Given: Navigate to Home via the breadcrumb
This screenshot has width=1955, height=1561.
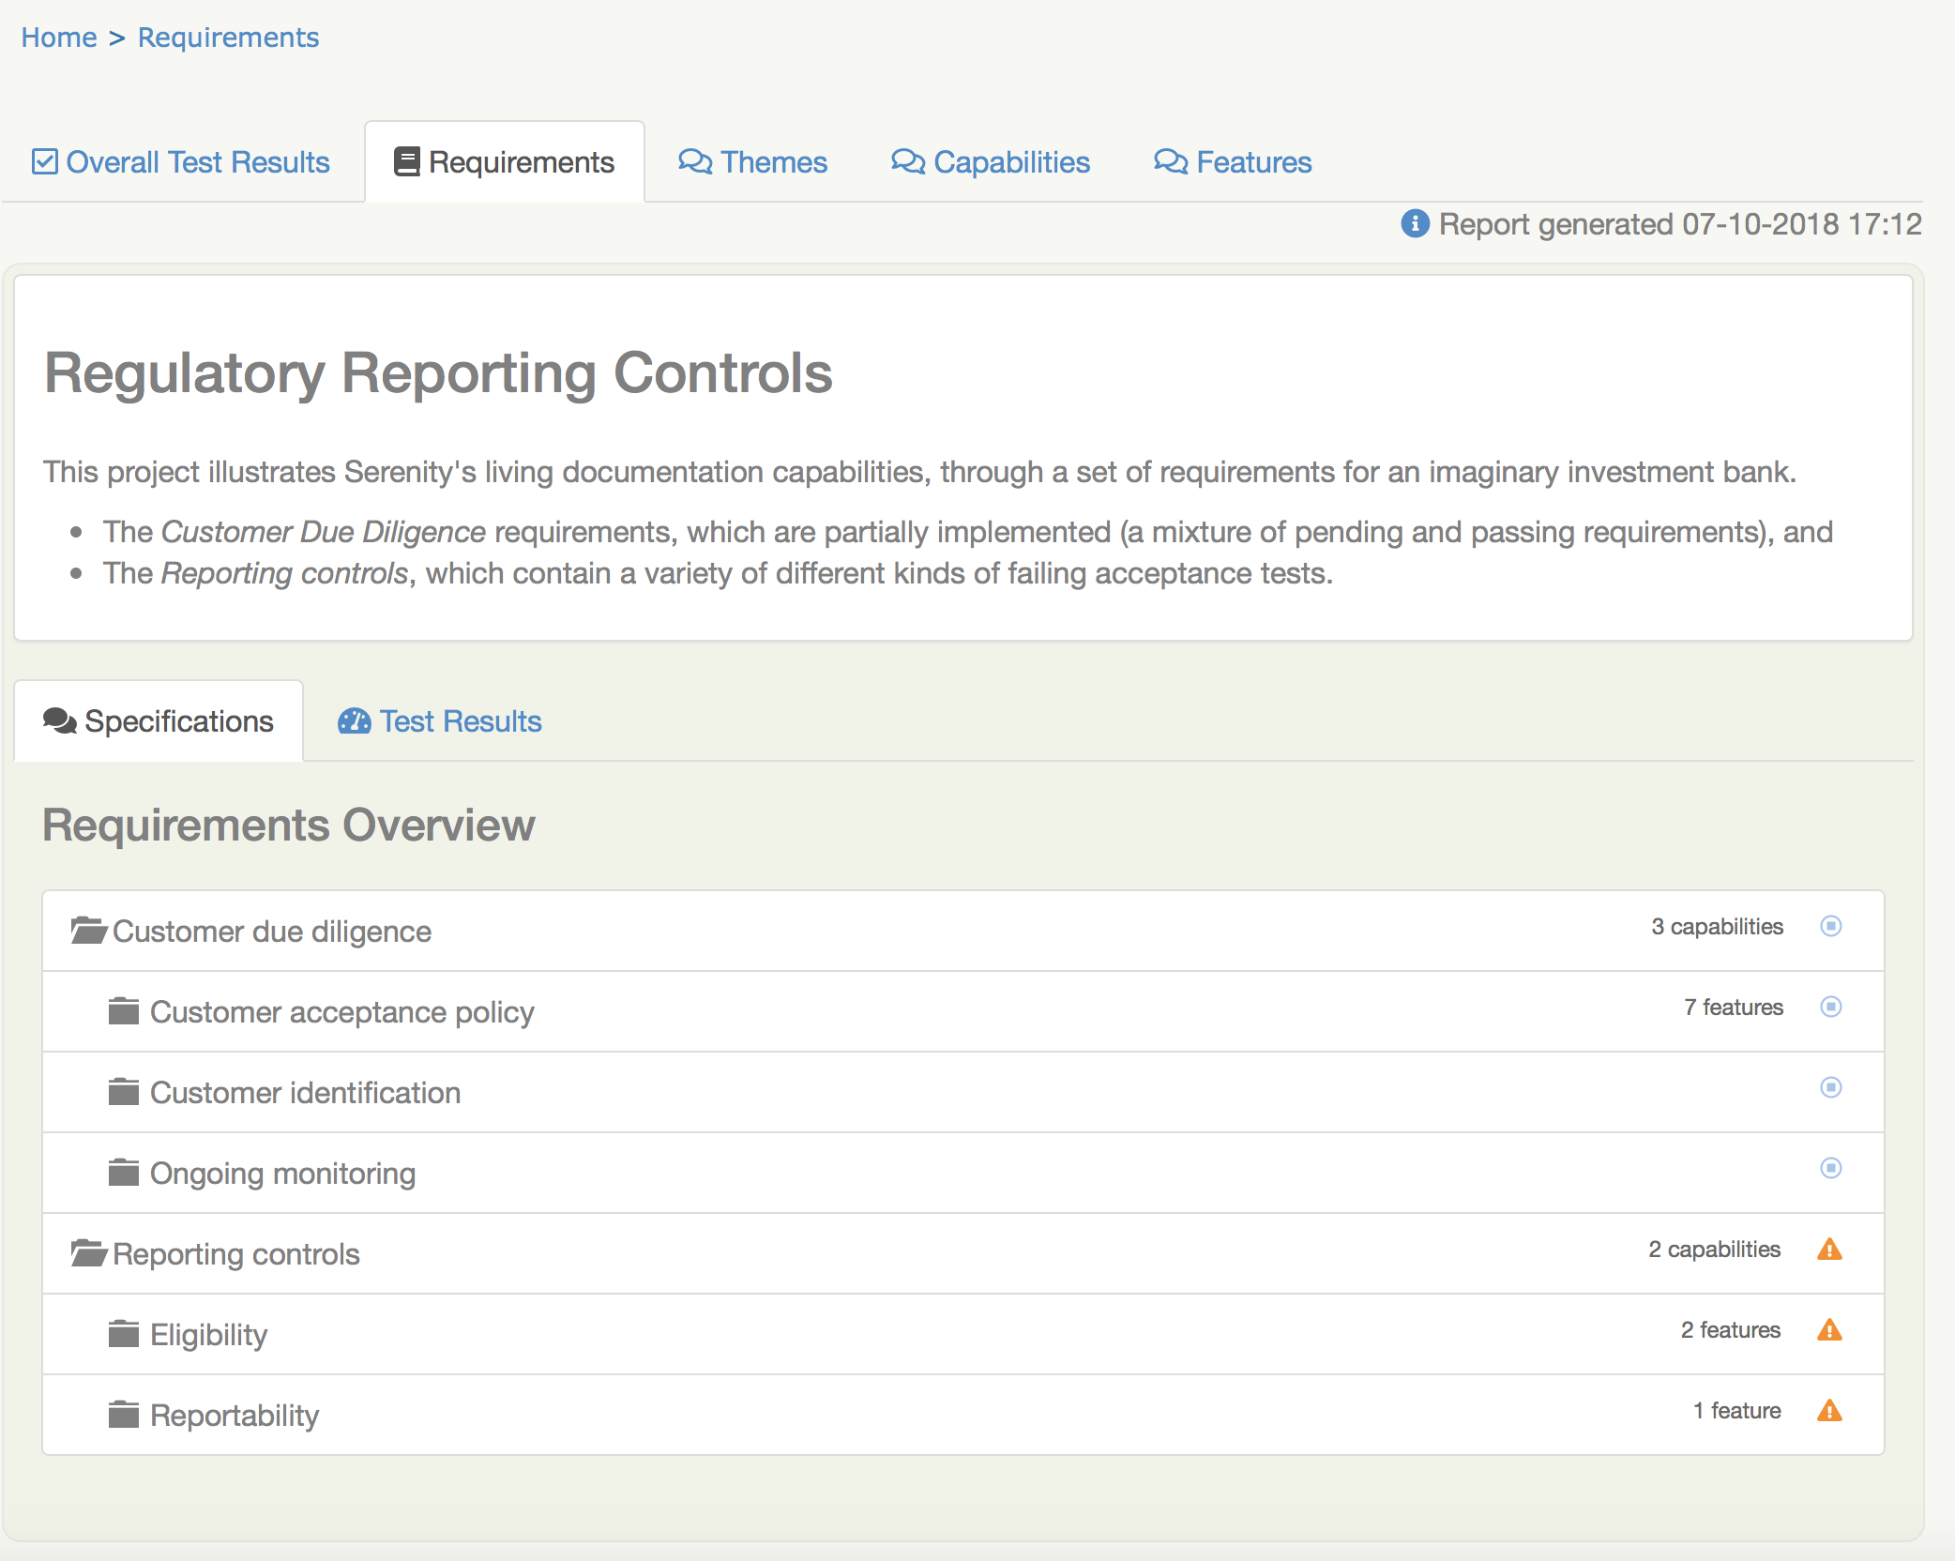Looking at the screenshot, I should point(59,37).
